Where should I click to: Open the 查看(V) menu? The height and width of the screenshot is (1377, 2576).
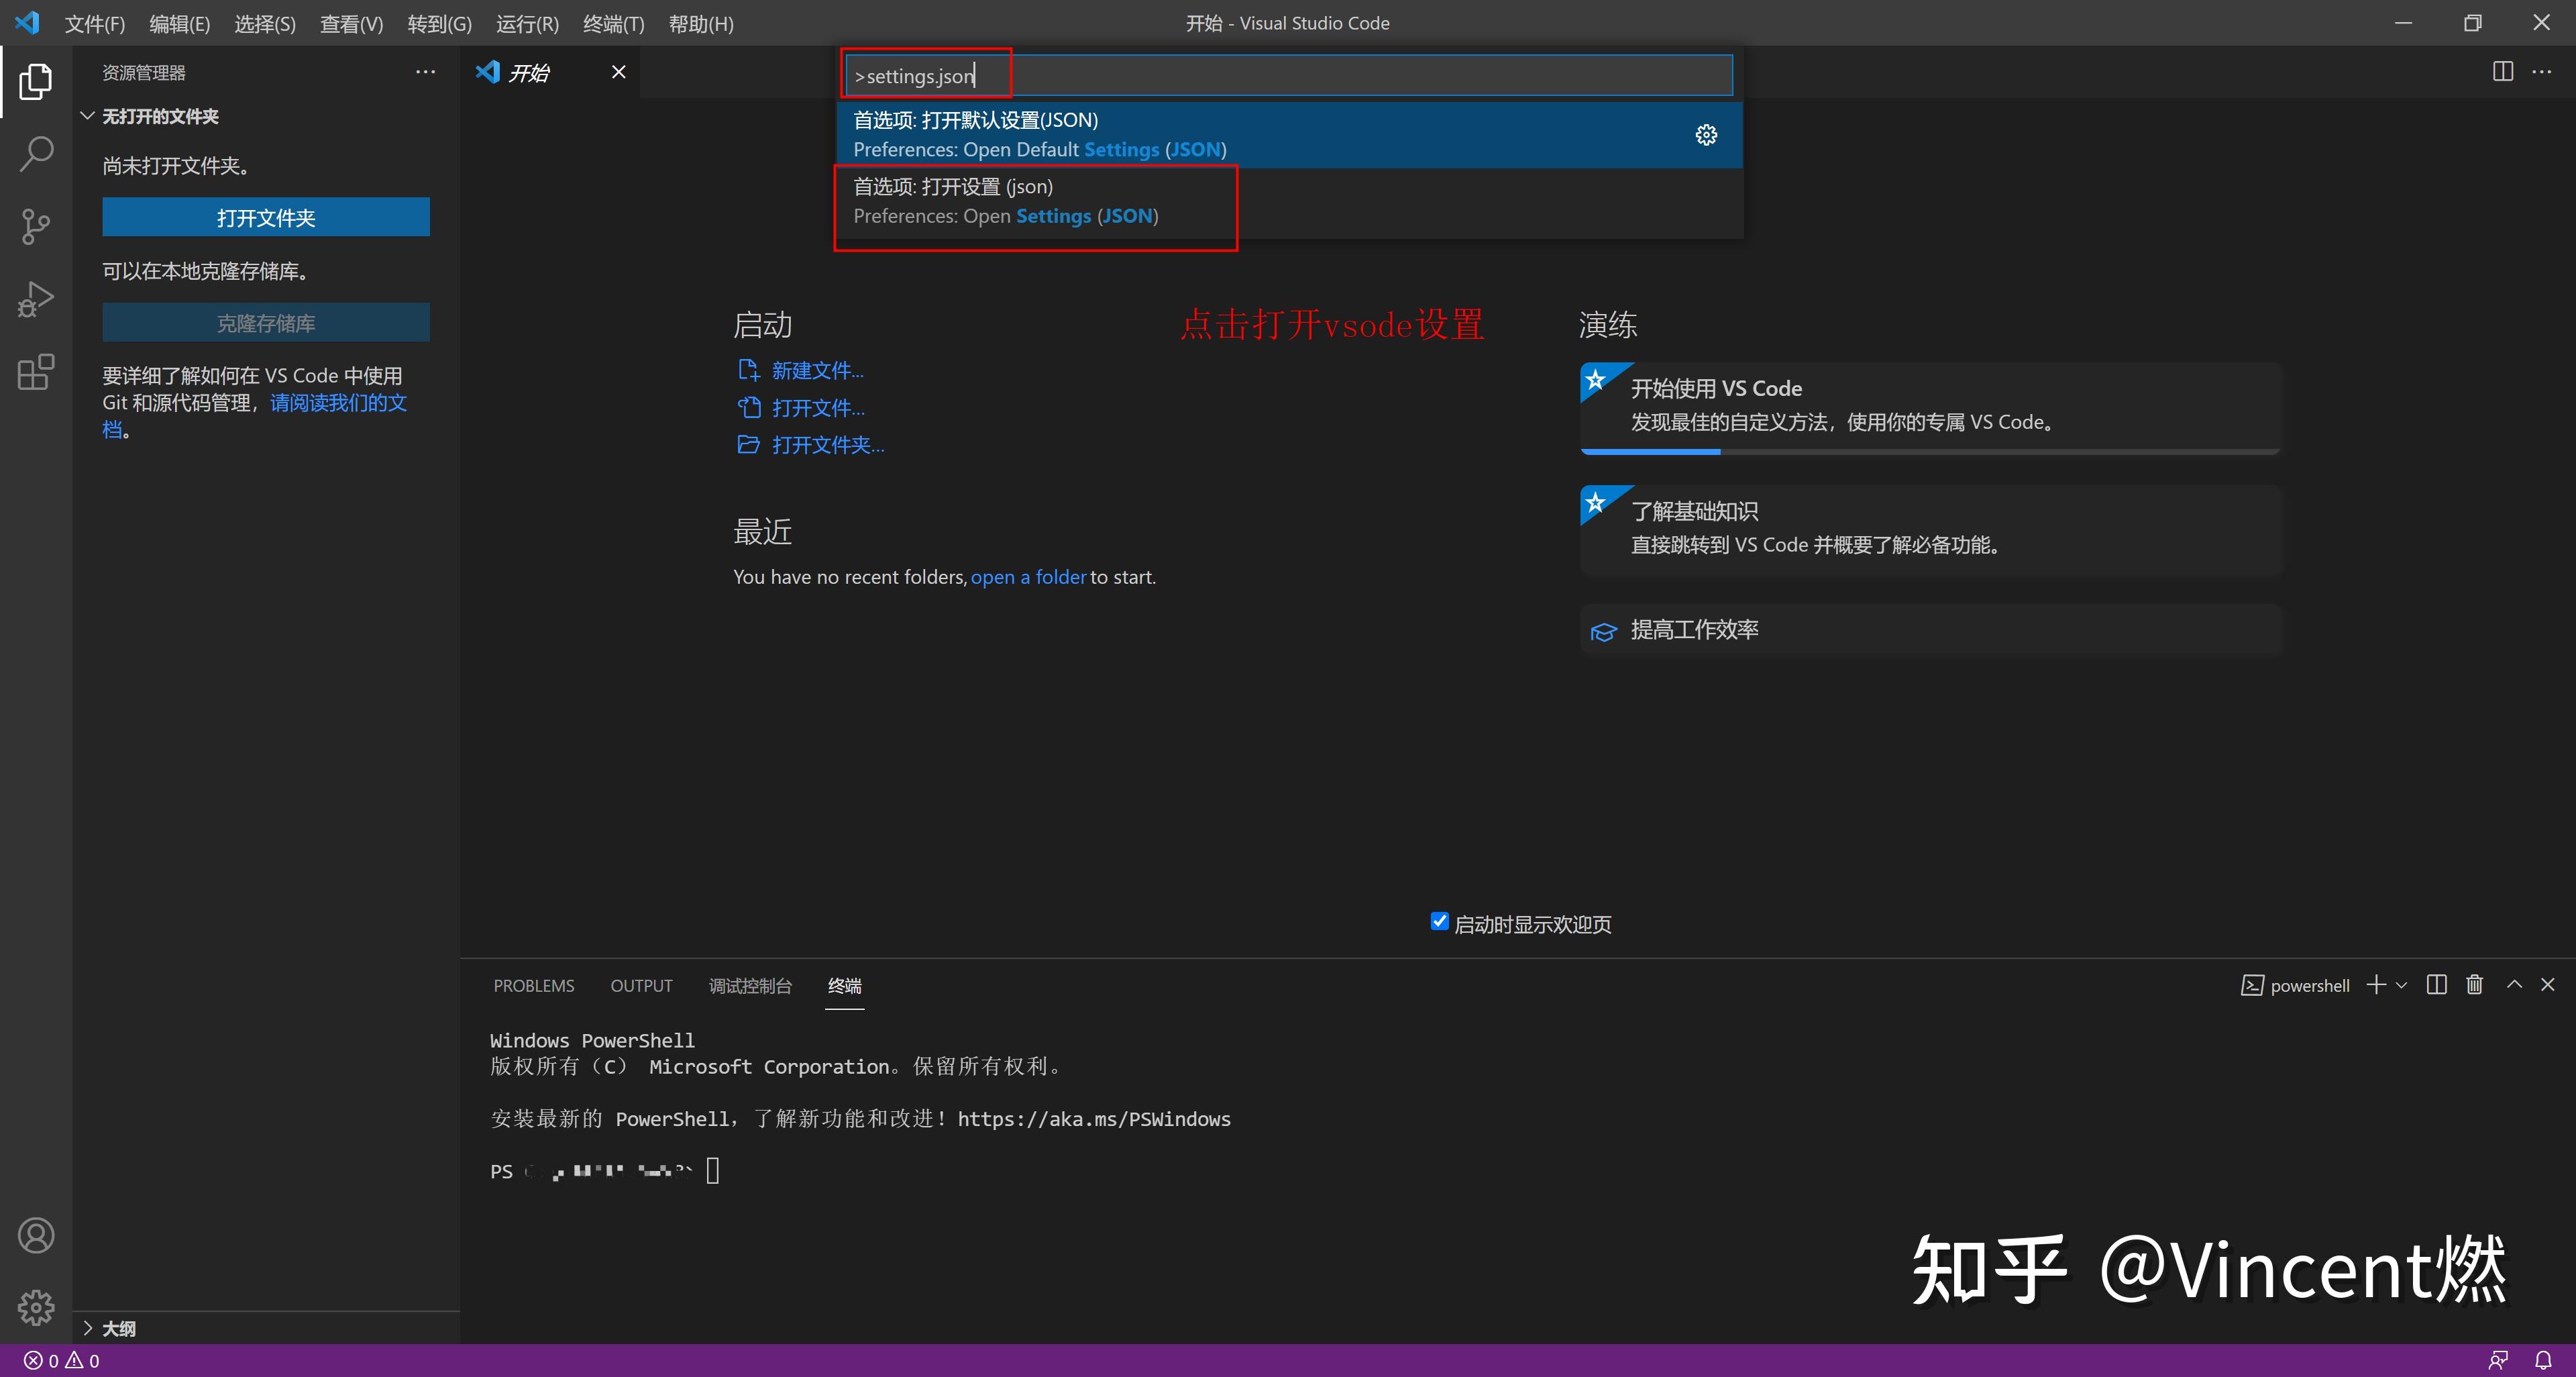(x=351, y=23)
